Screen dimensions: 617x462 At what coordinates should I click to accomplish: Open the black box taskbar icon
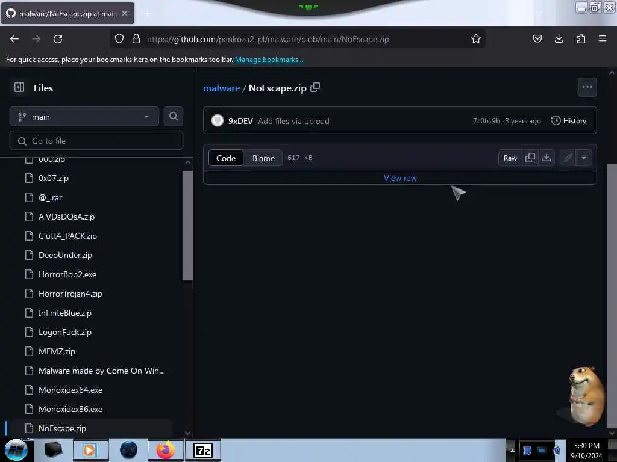coord(53,450)
